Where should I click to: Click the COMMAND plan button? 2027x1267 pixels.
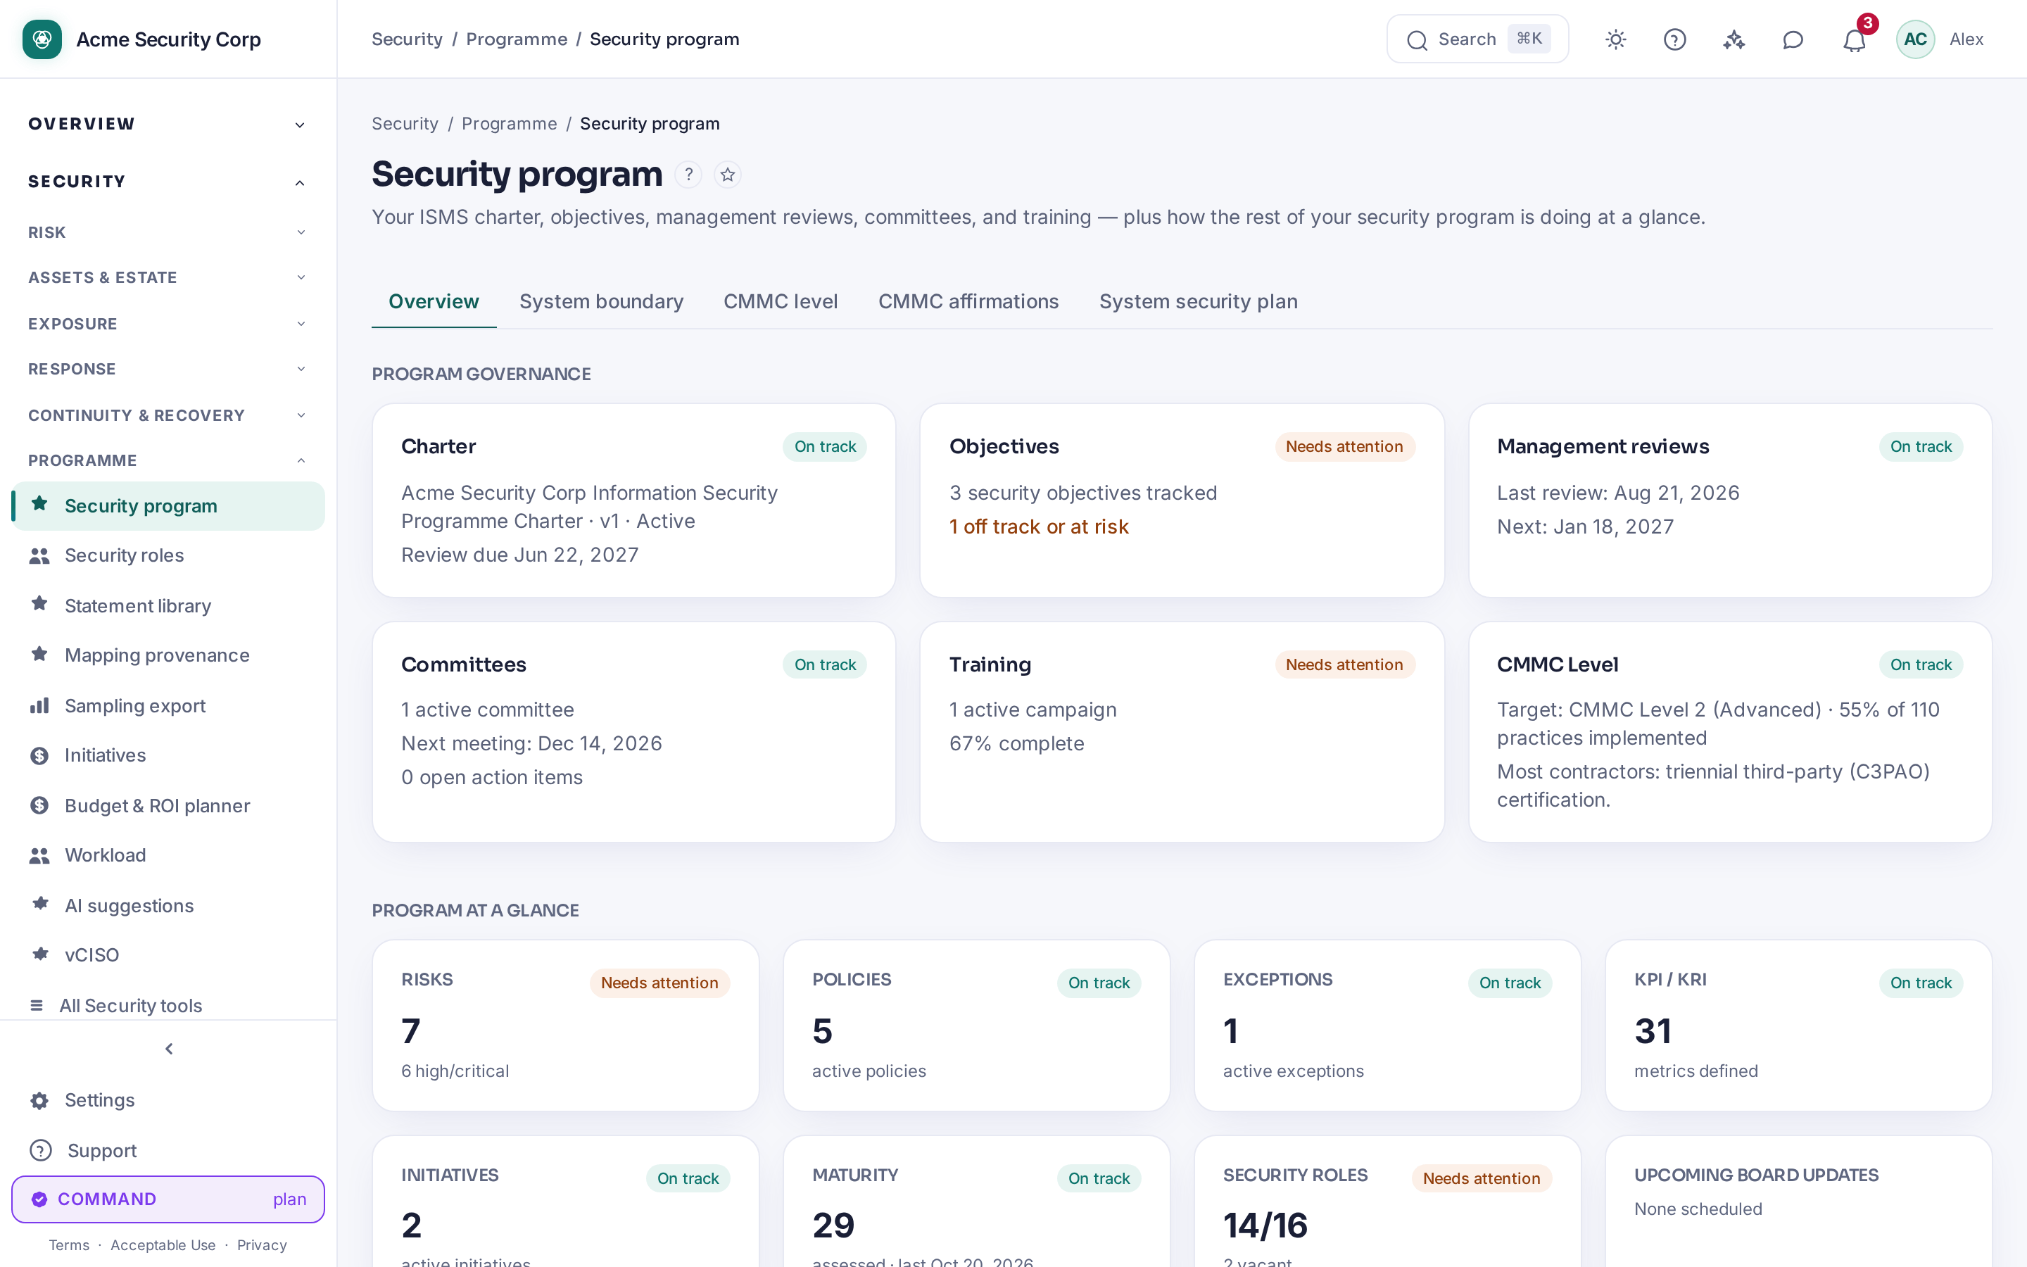(168, 1199)
